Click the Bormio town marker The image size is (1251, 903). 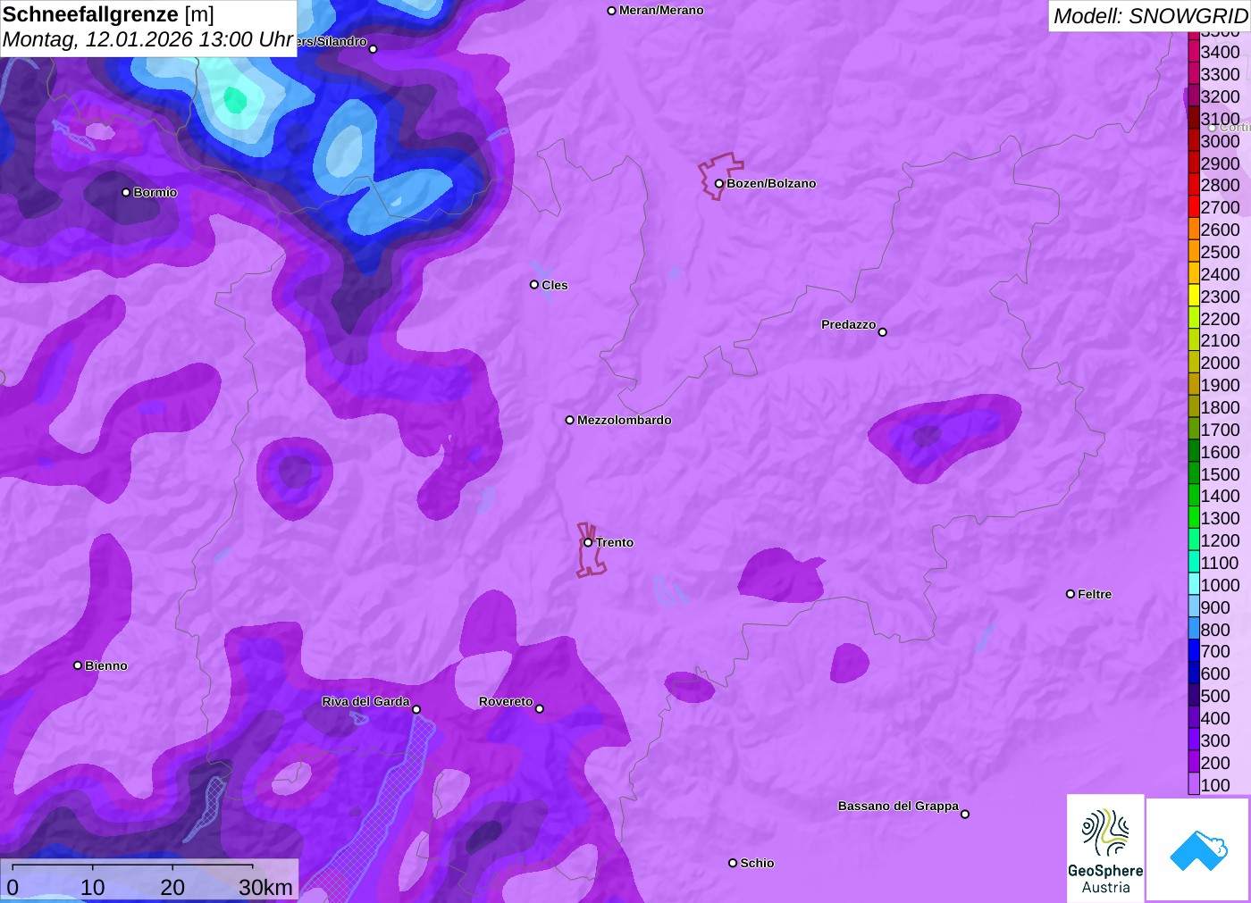click(x=126, y=192)
